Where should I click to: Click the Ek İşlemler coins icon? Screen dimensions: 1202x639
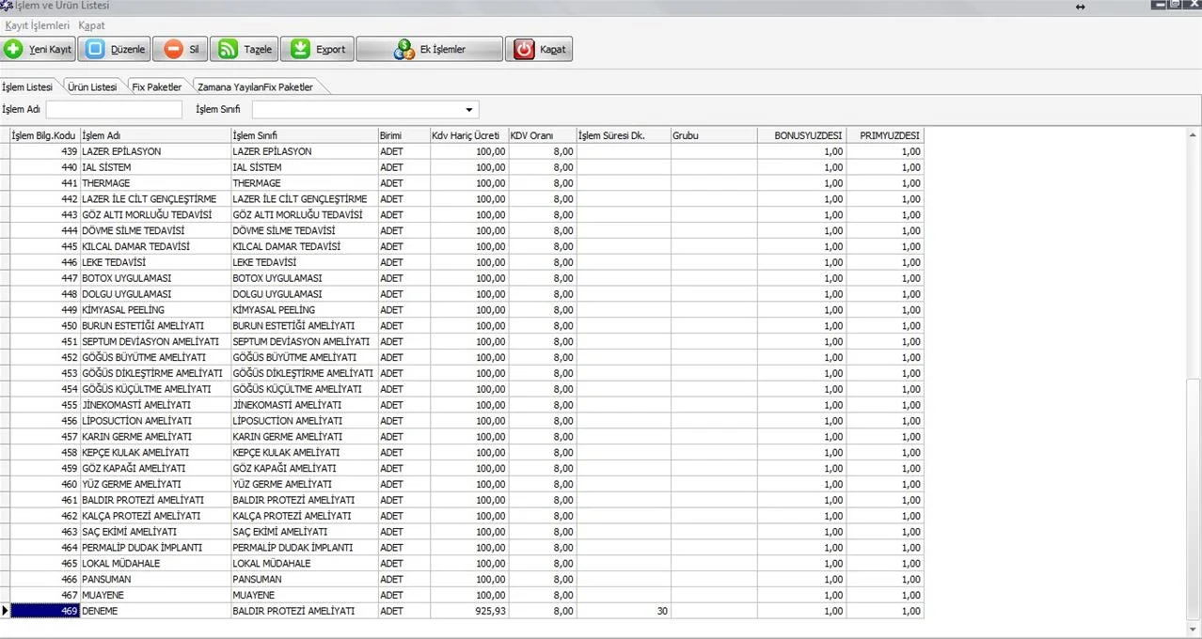tap(403, 49)
